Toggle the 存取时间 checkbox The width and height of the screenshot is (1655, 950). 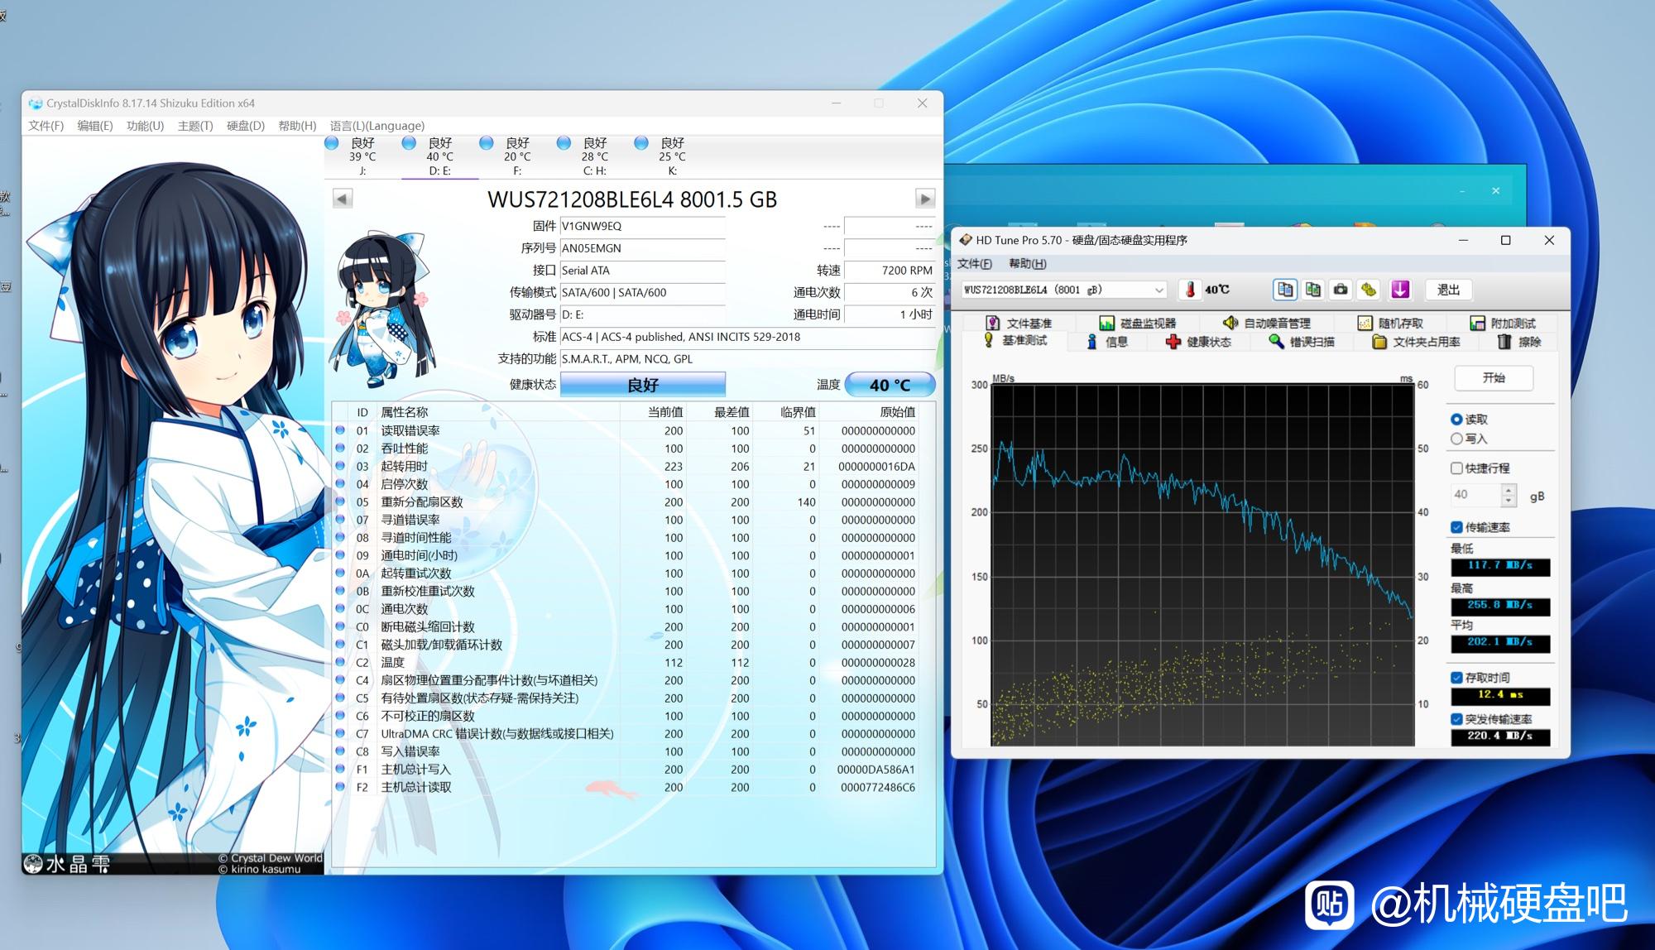(x=1456, y=678)
